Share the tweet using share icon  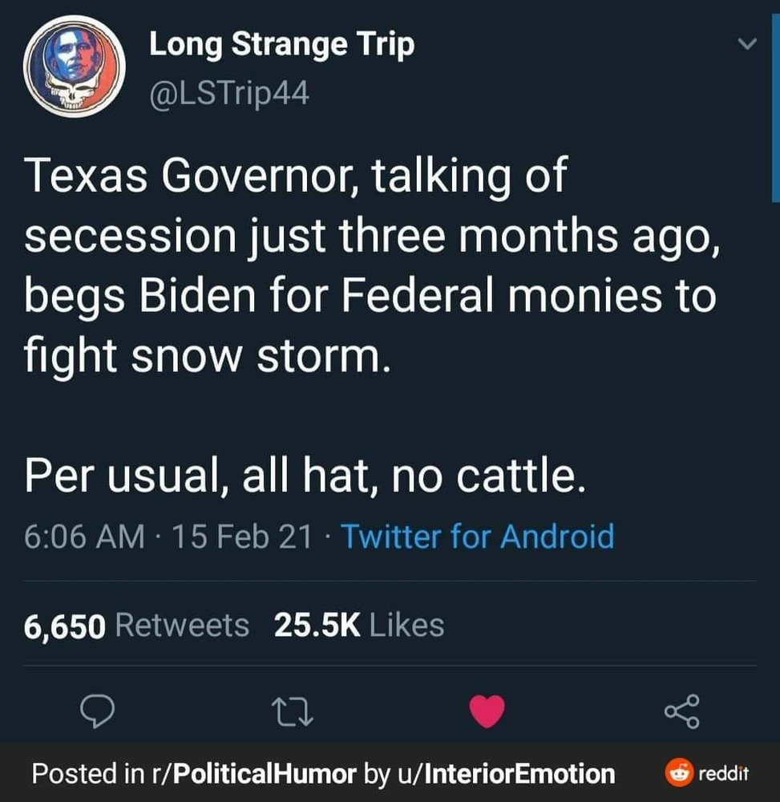[682, 711]
